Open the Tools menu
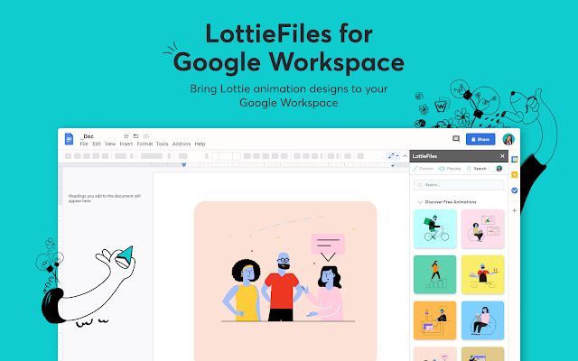The width and height of the screenshot is (578, 361). [x=163, y=144]
